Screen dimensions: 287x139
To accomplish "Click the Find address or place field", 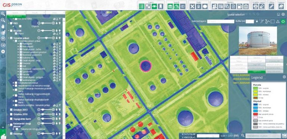I will tap(263, 136).
